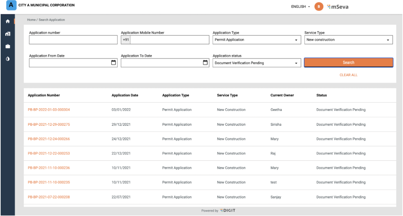Click the user avatar B icon
The height and width of the screenshot is (216, 403).
[319, 6]
